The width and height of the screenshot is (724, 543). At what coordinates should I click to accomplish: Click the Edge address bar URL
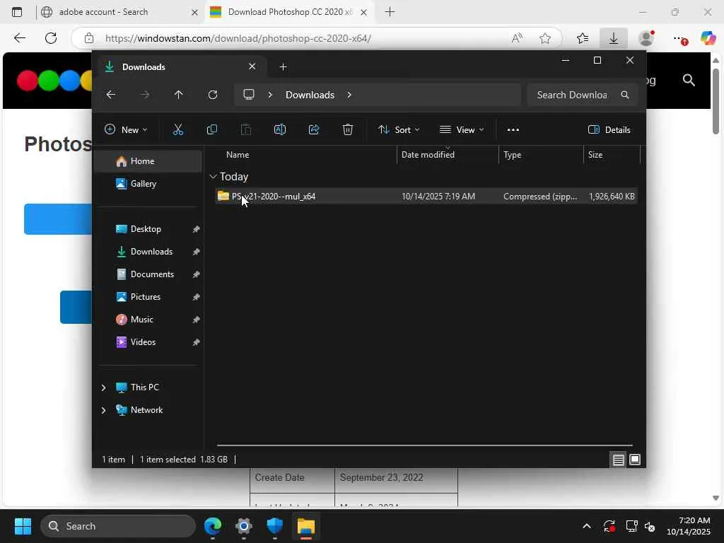[x=238, y=38]
